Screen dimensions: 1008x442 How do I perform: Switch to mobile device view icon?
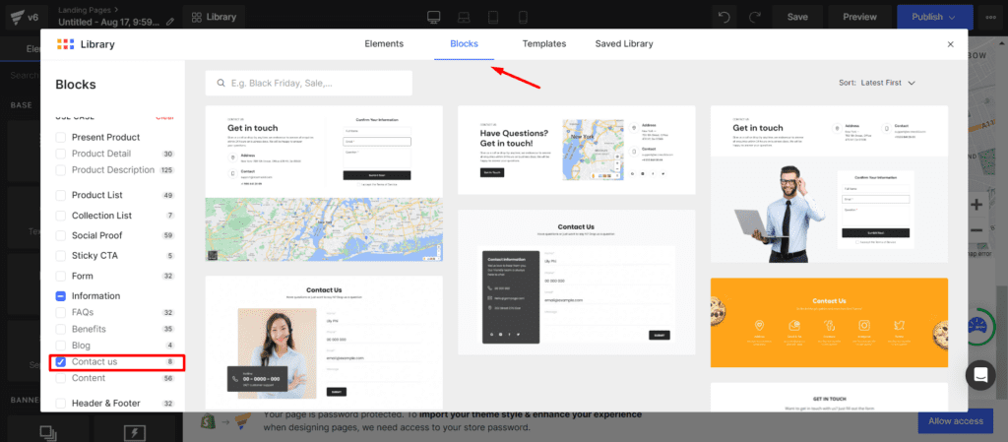pyautogui.click(x=523, y=17)
